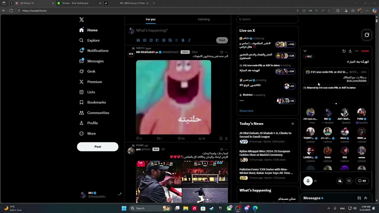Join the +740 listeners live space

(x=285, y=44)
